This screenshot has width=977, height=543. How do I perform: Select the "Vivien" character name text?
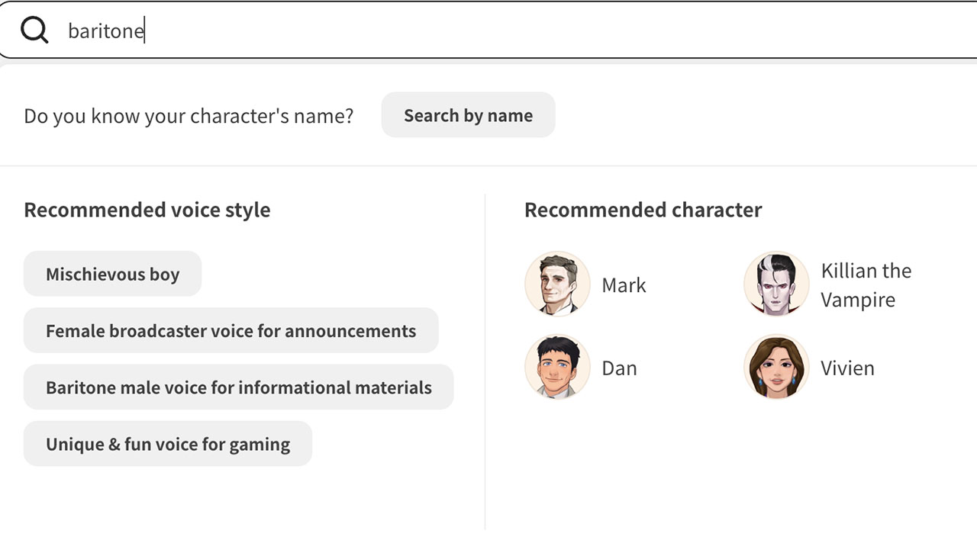pos(847,368)
